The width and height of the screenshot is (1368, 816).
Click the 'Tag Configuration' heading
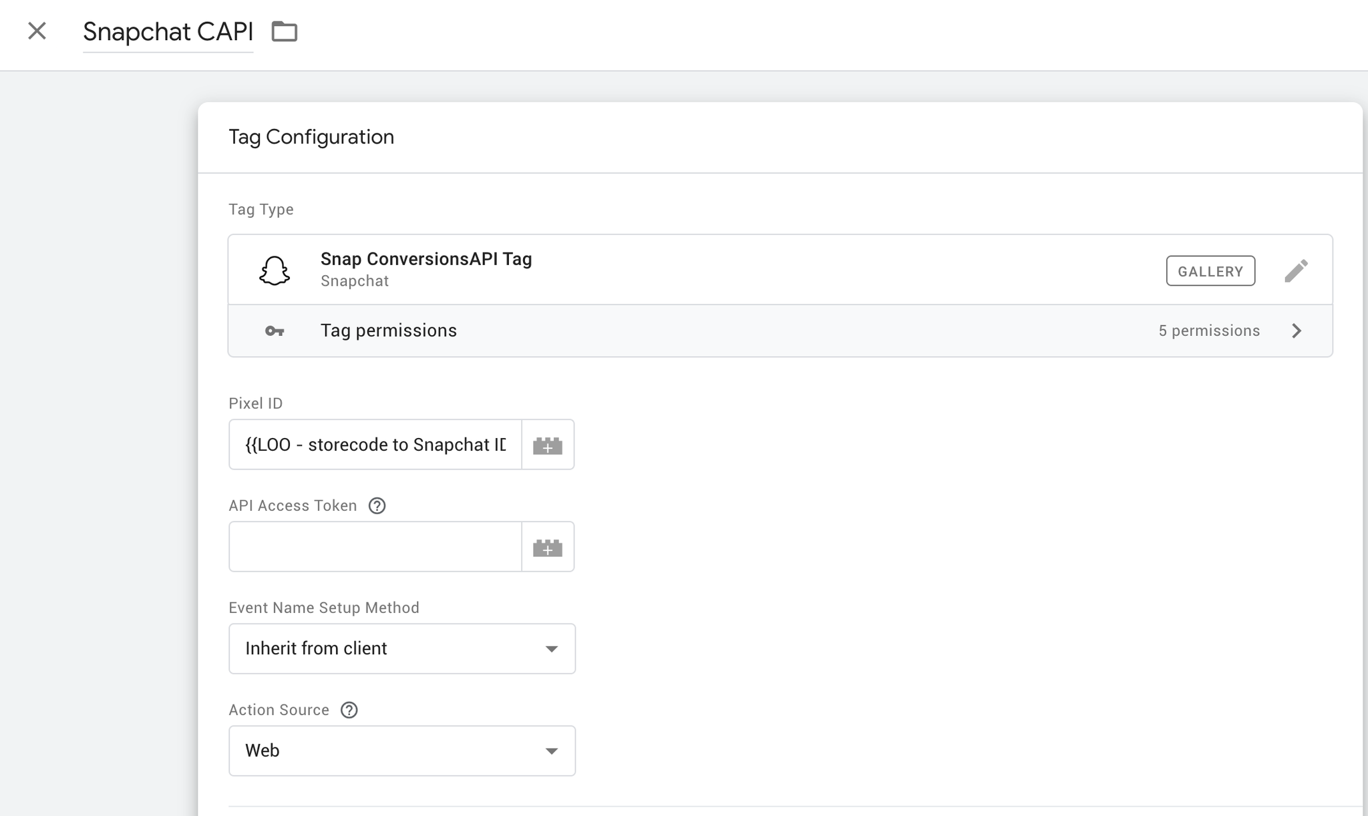click(311, 137)
